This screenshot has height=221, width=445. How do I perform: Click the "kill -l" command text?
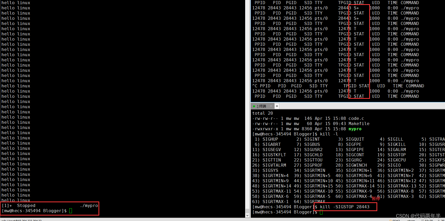coord(329,134)
